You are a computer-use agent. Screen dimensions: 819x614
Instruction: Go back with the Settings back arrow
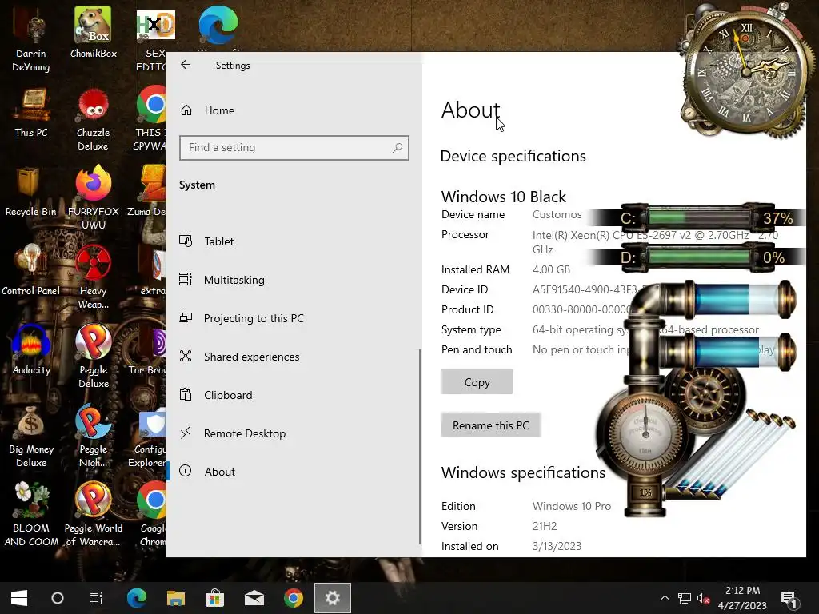(186, 65)
